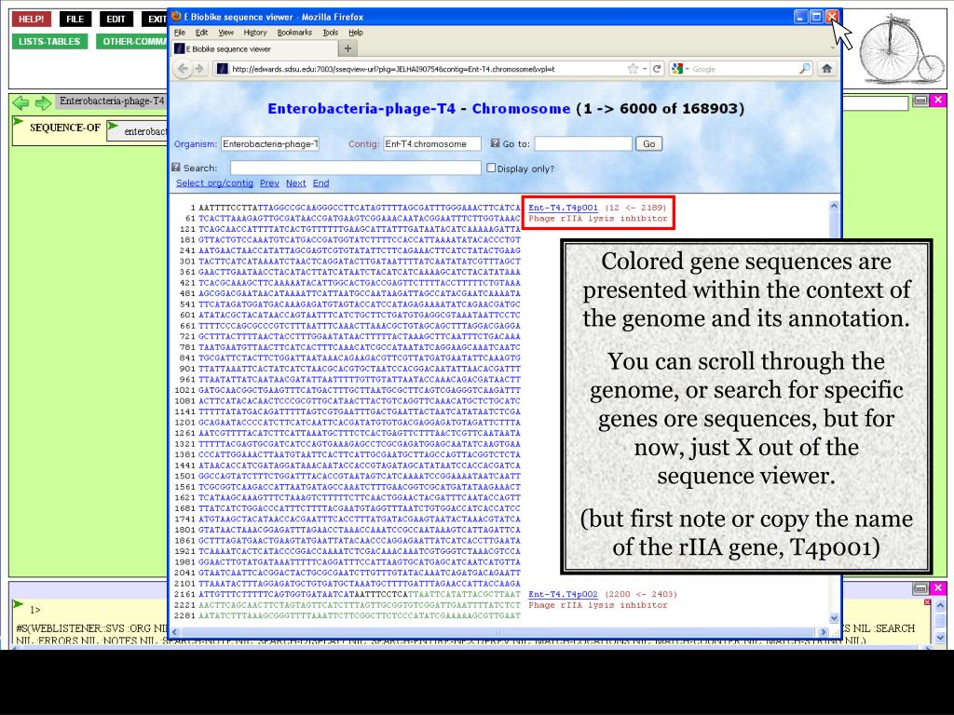The image size is (954, 715).
Task: Open the Firefox Help menu
Action: pyautogui.click(x=356, y=33)
